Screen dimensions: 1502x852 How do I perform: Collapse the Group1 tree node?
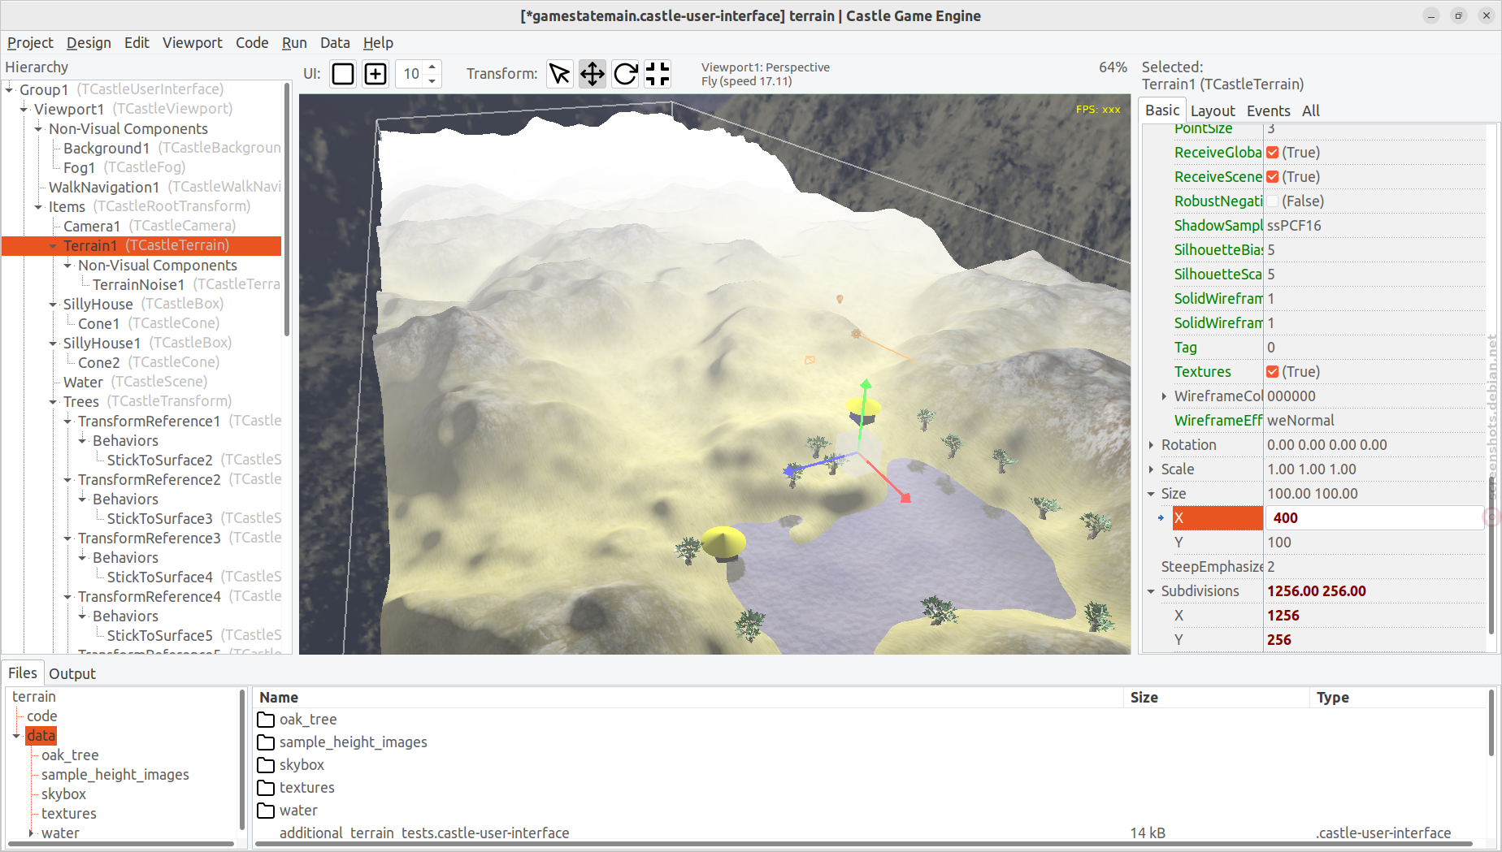tap(9, 89)
